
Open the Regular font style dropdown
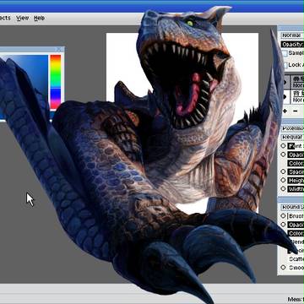[x=292, y=137]
